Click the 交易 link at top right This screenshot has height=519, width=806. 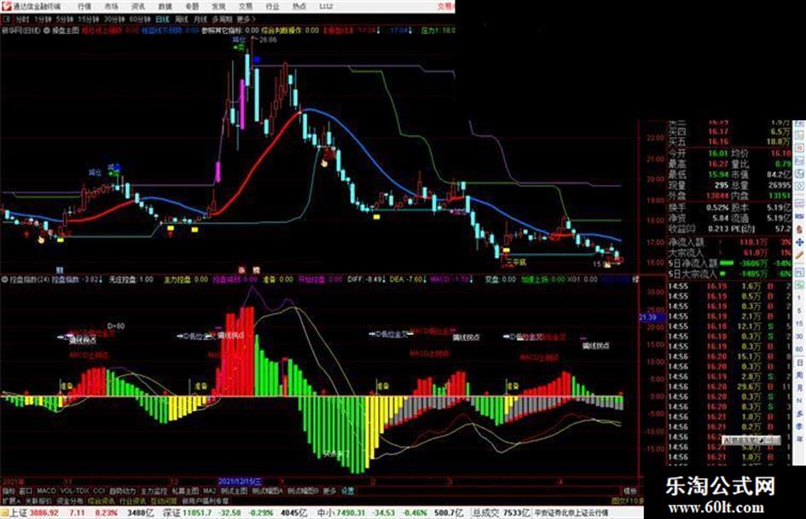[x=446, y=6]
